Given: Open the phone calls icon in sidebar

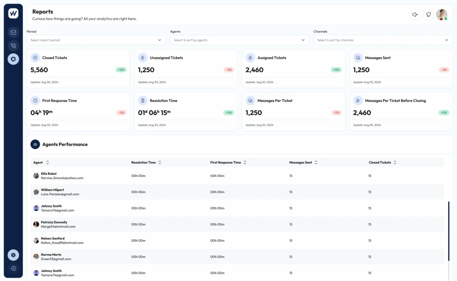Looking at the screenshot, I should click(13, 46).
